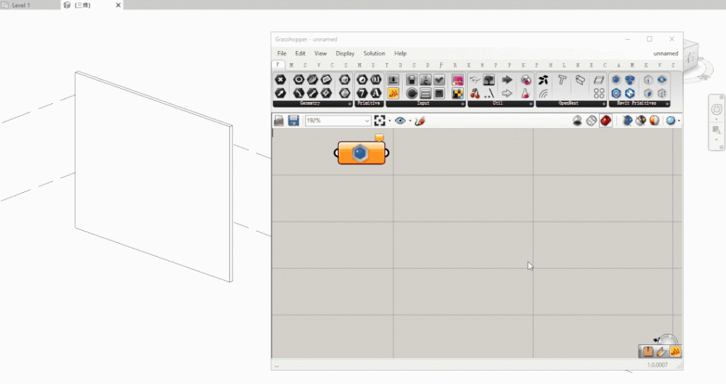The image size is (726, 384).
Task: Select the Point parameter X hexagon icon
Action: (x=281, y=79)
